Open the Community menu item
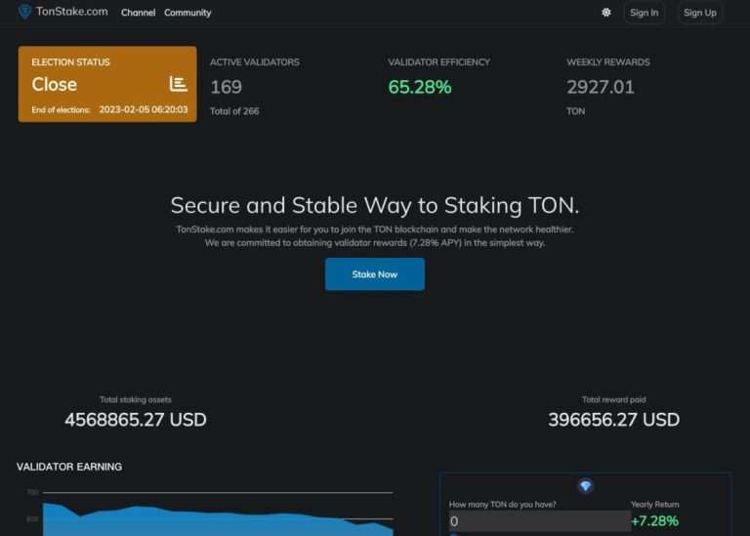 pyautogui.click(x=187, y=13)
